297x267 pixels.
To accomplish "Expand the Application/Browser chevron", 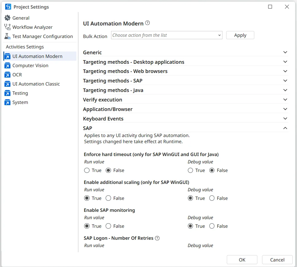I will pos(285,109).
